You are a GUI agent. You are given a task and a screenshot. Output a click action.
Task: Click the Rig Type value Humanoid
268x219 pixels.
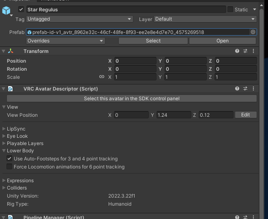[x=120, y=204]
